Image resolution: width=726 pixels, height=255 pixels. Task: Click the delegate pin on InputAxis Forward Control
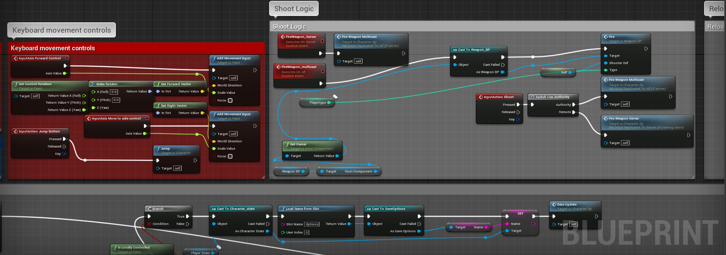(x=67, y=58)
